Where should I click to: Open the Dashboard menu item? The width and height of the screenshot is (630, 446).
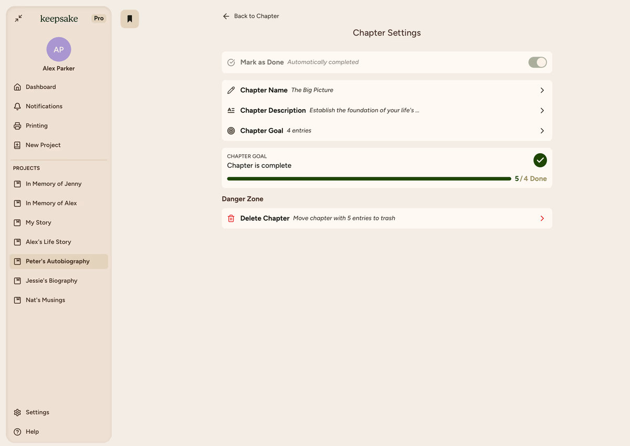[40, 87]
